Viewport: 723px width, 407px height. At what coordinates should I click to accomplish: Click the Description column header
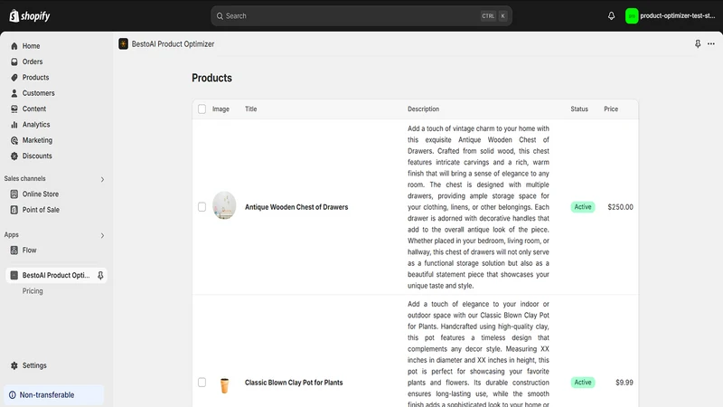click(x=423, y=109)
